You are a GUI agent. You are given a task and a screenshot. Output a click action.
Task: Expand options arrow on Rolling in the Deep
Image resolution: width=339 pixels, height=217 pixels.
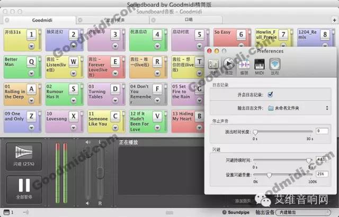[x=32, y=101]
